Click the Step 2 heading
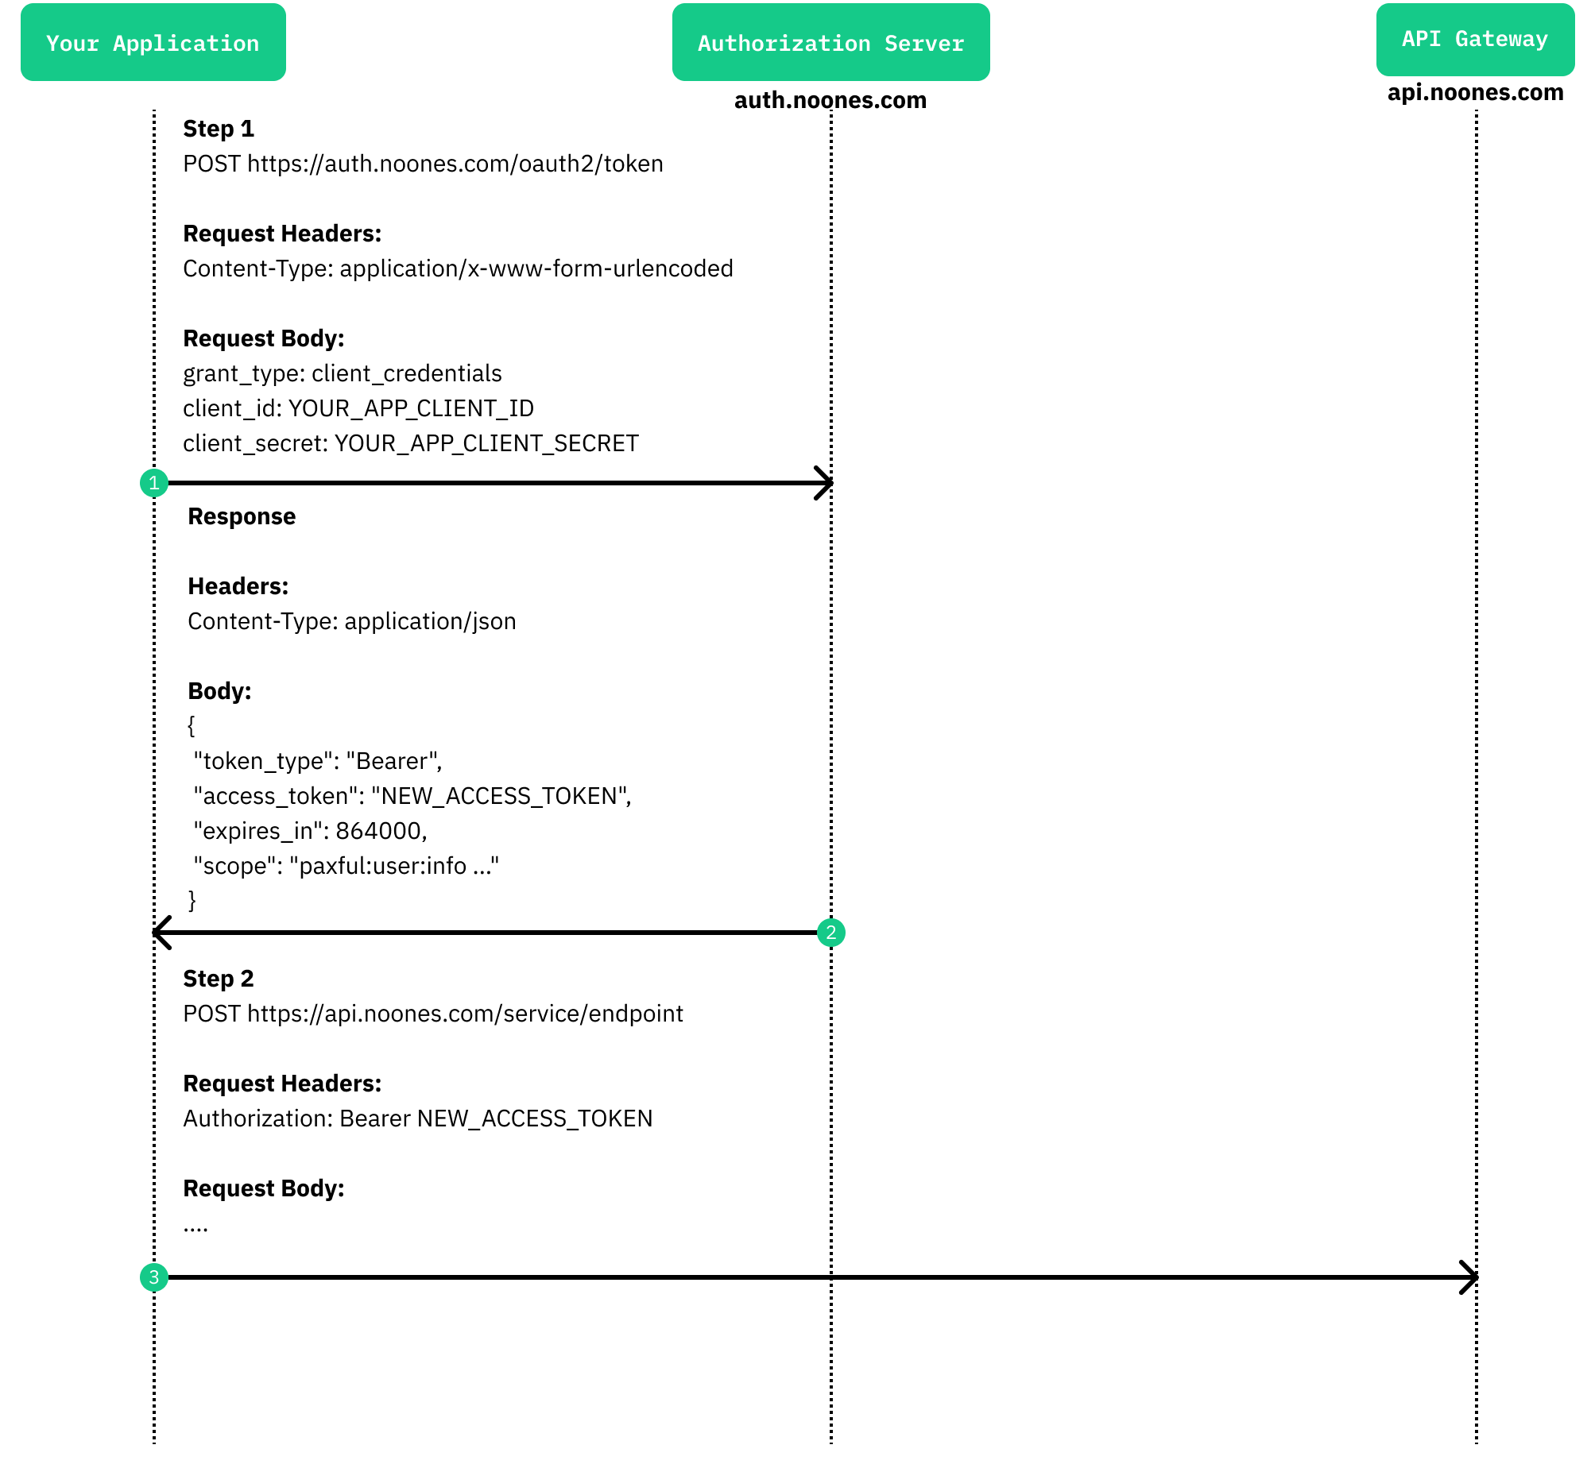Viewport: 1591px width, 1468px height. 219,979
